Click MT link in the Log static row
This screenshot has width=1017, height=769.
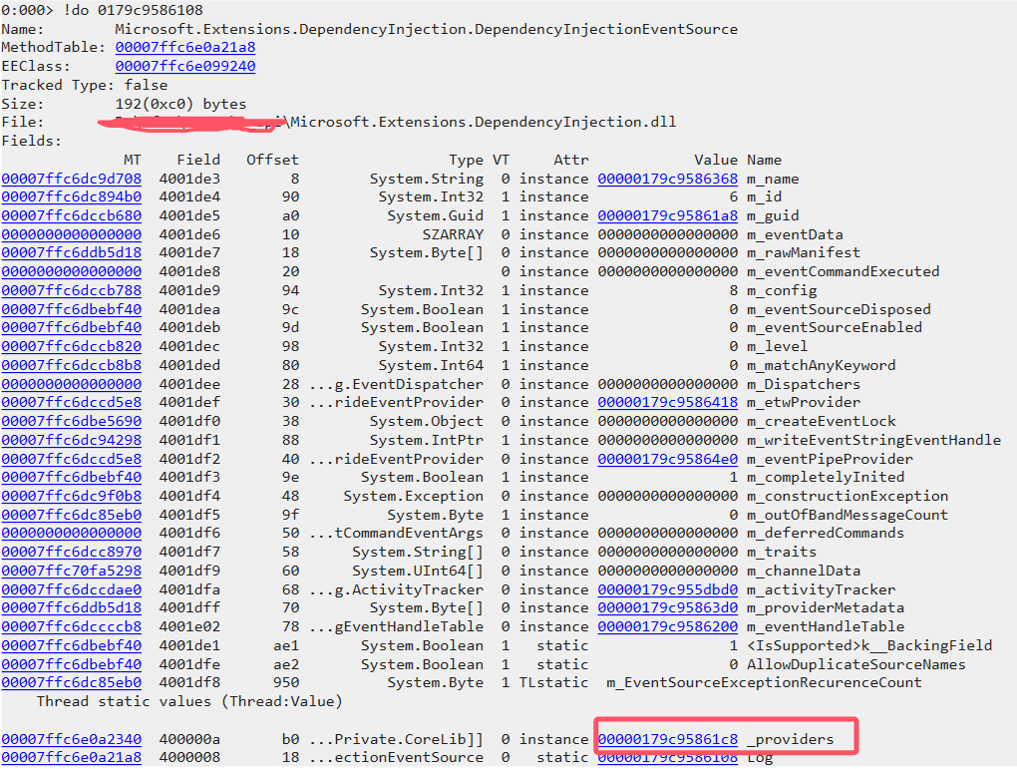click(72, 757)
